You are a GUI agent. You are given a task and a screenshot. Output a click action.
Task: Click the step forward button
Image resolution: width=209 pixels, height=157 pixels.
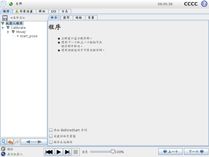tap(67, 152)
